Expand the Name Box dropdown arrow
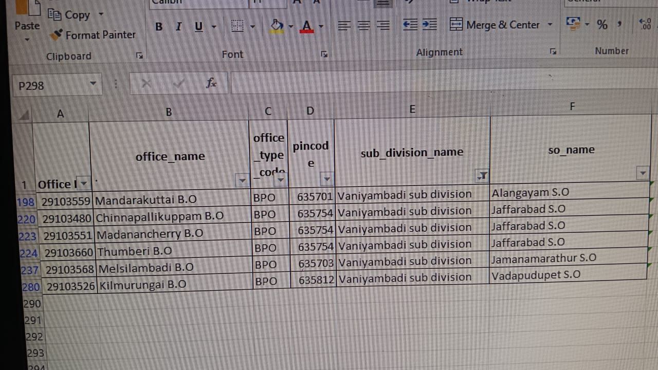Viewport: 658px width, 370px height. pos(93,83)
